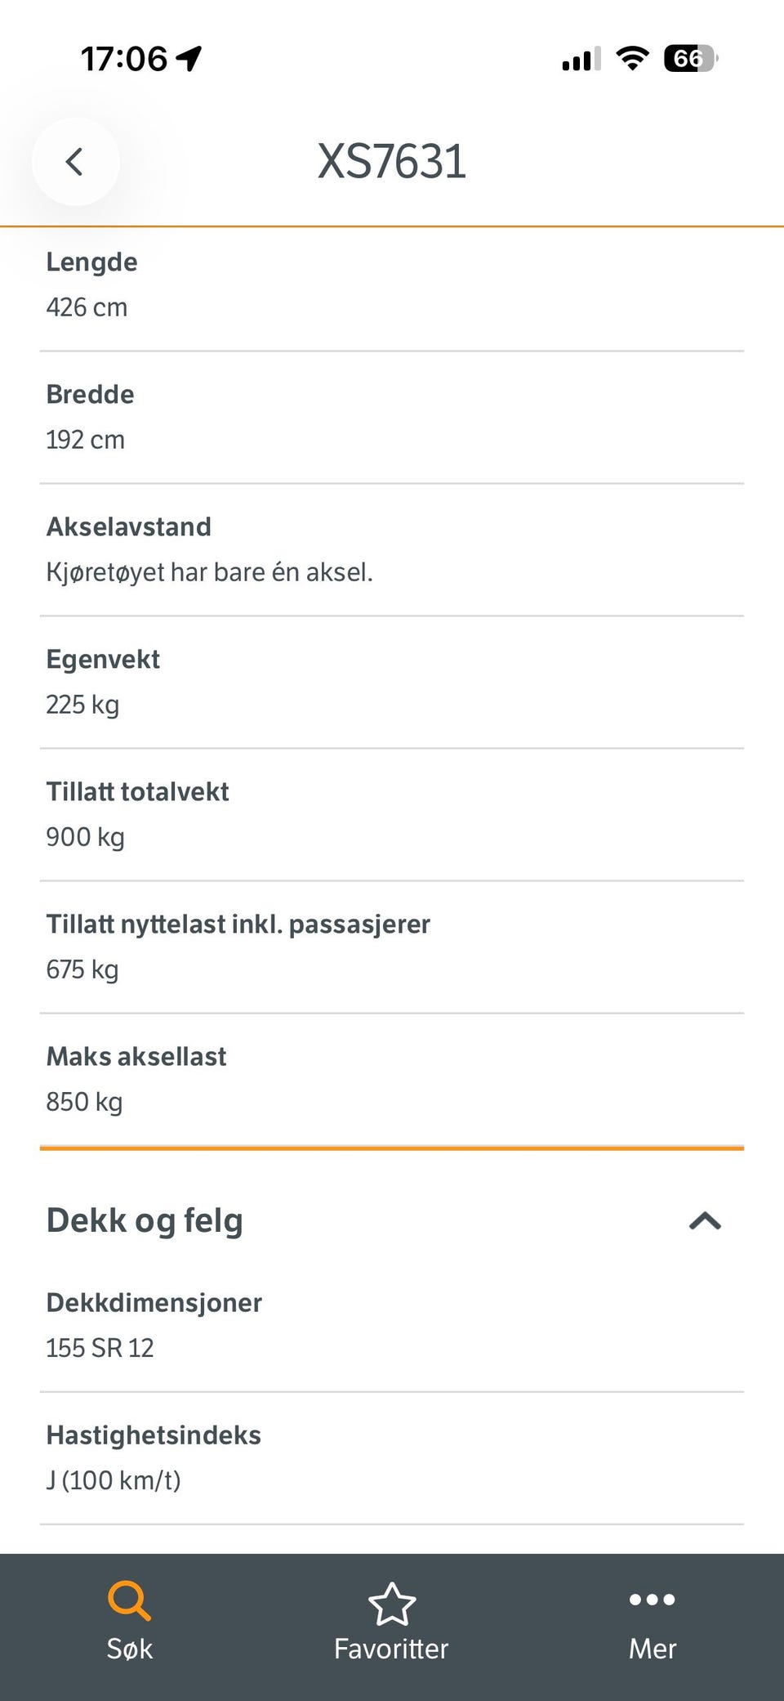Select the Maks aksellast 850 kg row

[x=392, y=1080]
